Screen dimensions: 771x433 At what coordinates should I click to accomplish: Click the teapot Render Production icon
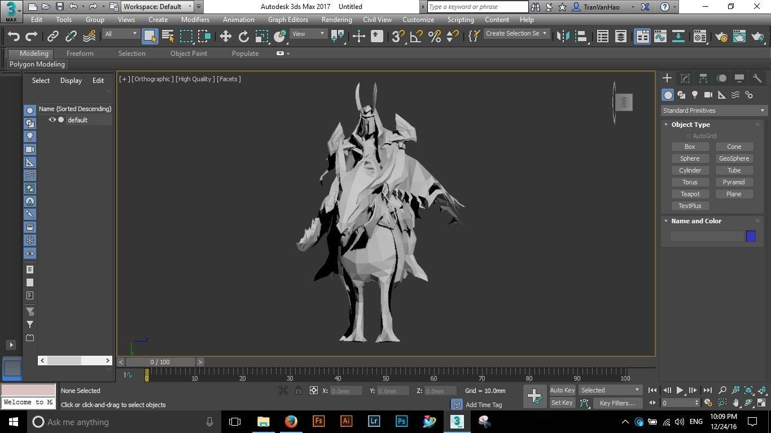[x=757, y=36]
